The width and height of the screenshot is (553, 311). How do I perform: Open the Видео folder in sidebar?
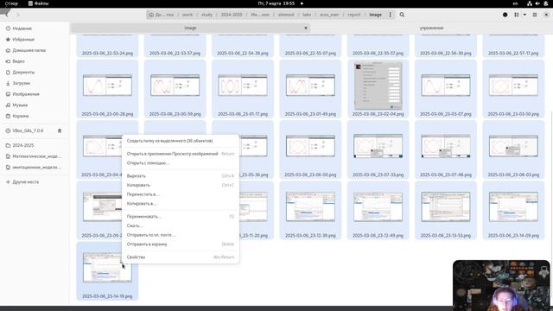(35, 61)
